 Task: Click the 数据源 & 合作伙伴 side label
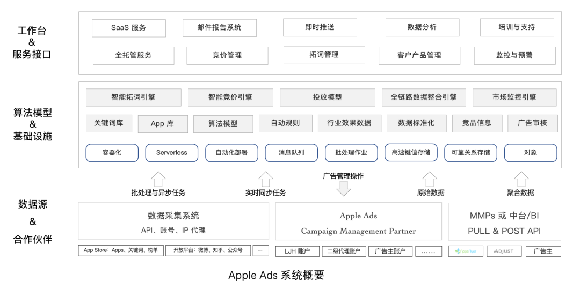(33, 222)
